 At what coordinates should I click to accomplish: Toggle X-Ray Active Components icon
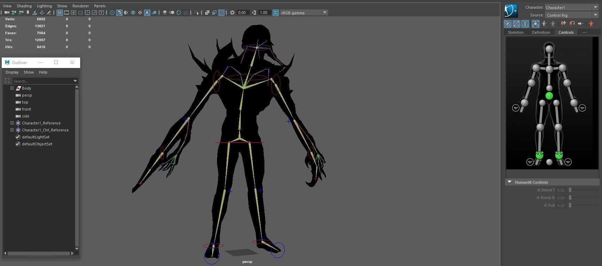[214, 13]
